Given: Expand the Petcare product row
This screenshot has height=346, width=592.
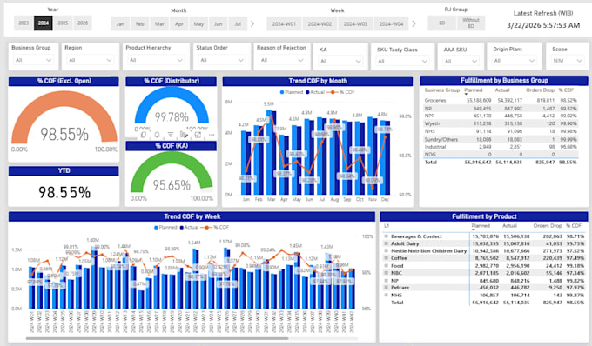Looking at the screenshot, I should tap(387, 288).
